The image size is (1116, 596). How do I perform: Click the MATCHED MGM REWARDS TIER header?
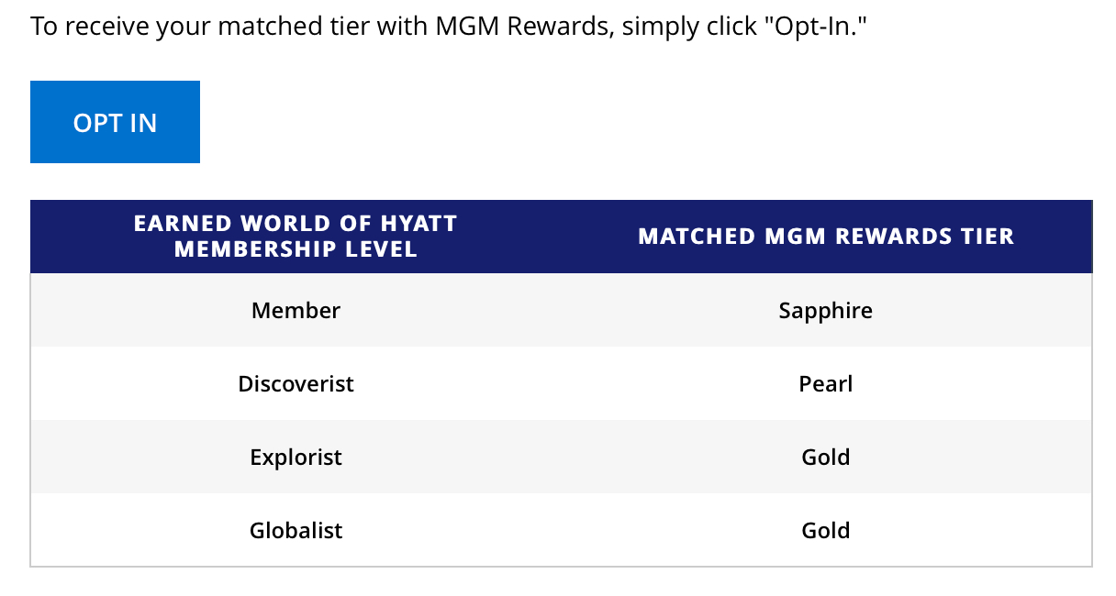pyautogui.click(x=825, y=236)
